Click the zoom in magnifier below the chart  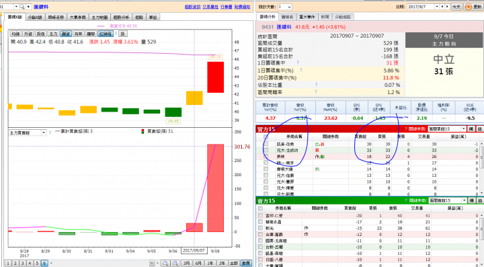pos(175,263)
